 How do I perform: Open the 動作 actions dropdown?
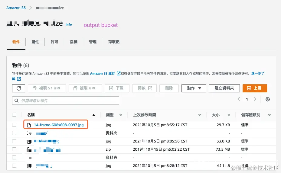[194, 88]
